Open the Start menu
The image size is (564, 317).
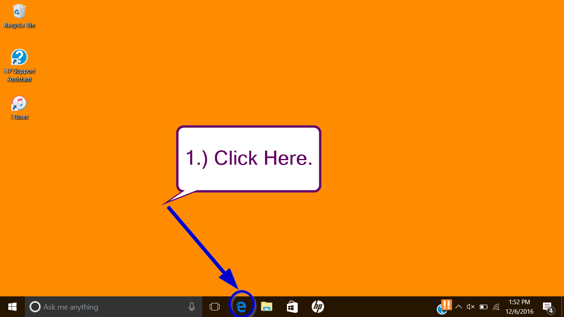pyautogui.click(x=12, y=307)
